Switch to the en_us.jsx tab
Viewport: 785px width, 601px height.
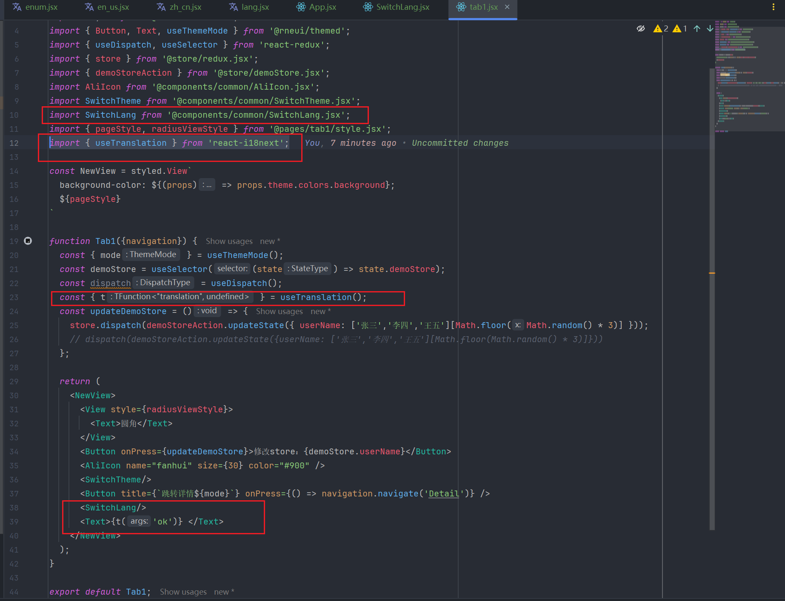[x=107, y=7]
